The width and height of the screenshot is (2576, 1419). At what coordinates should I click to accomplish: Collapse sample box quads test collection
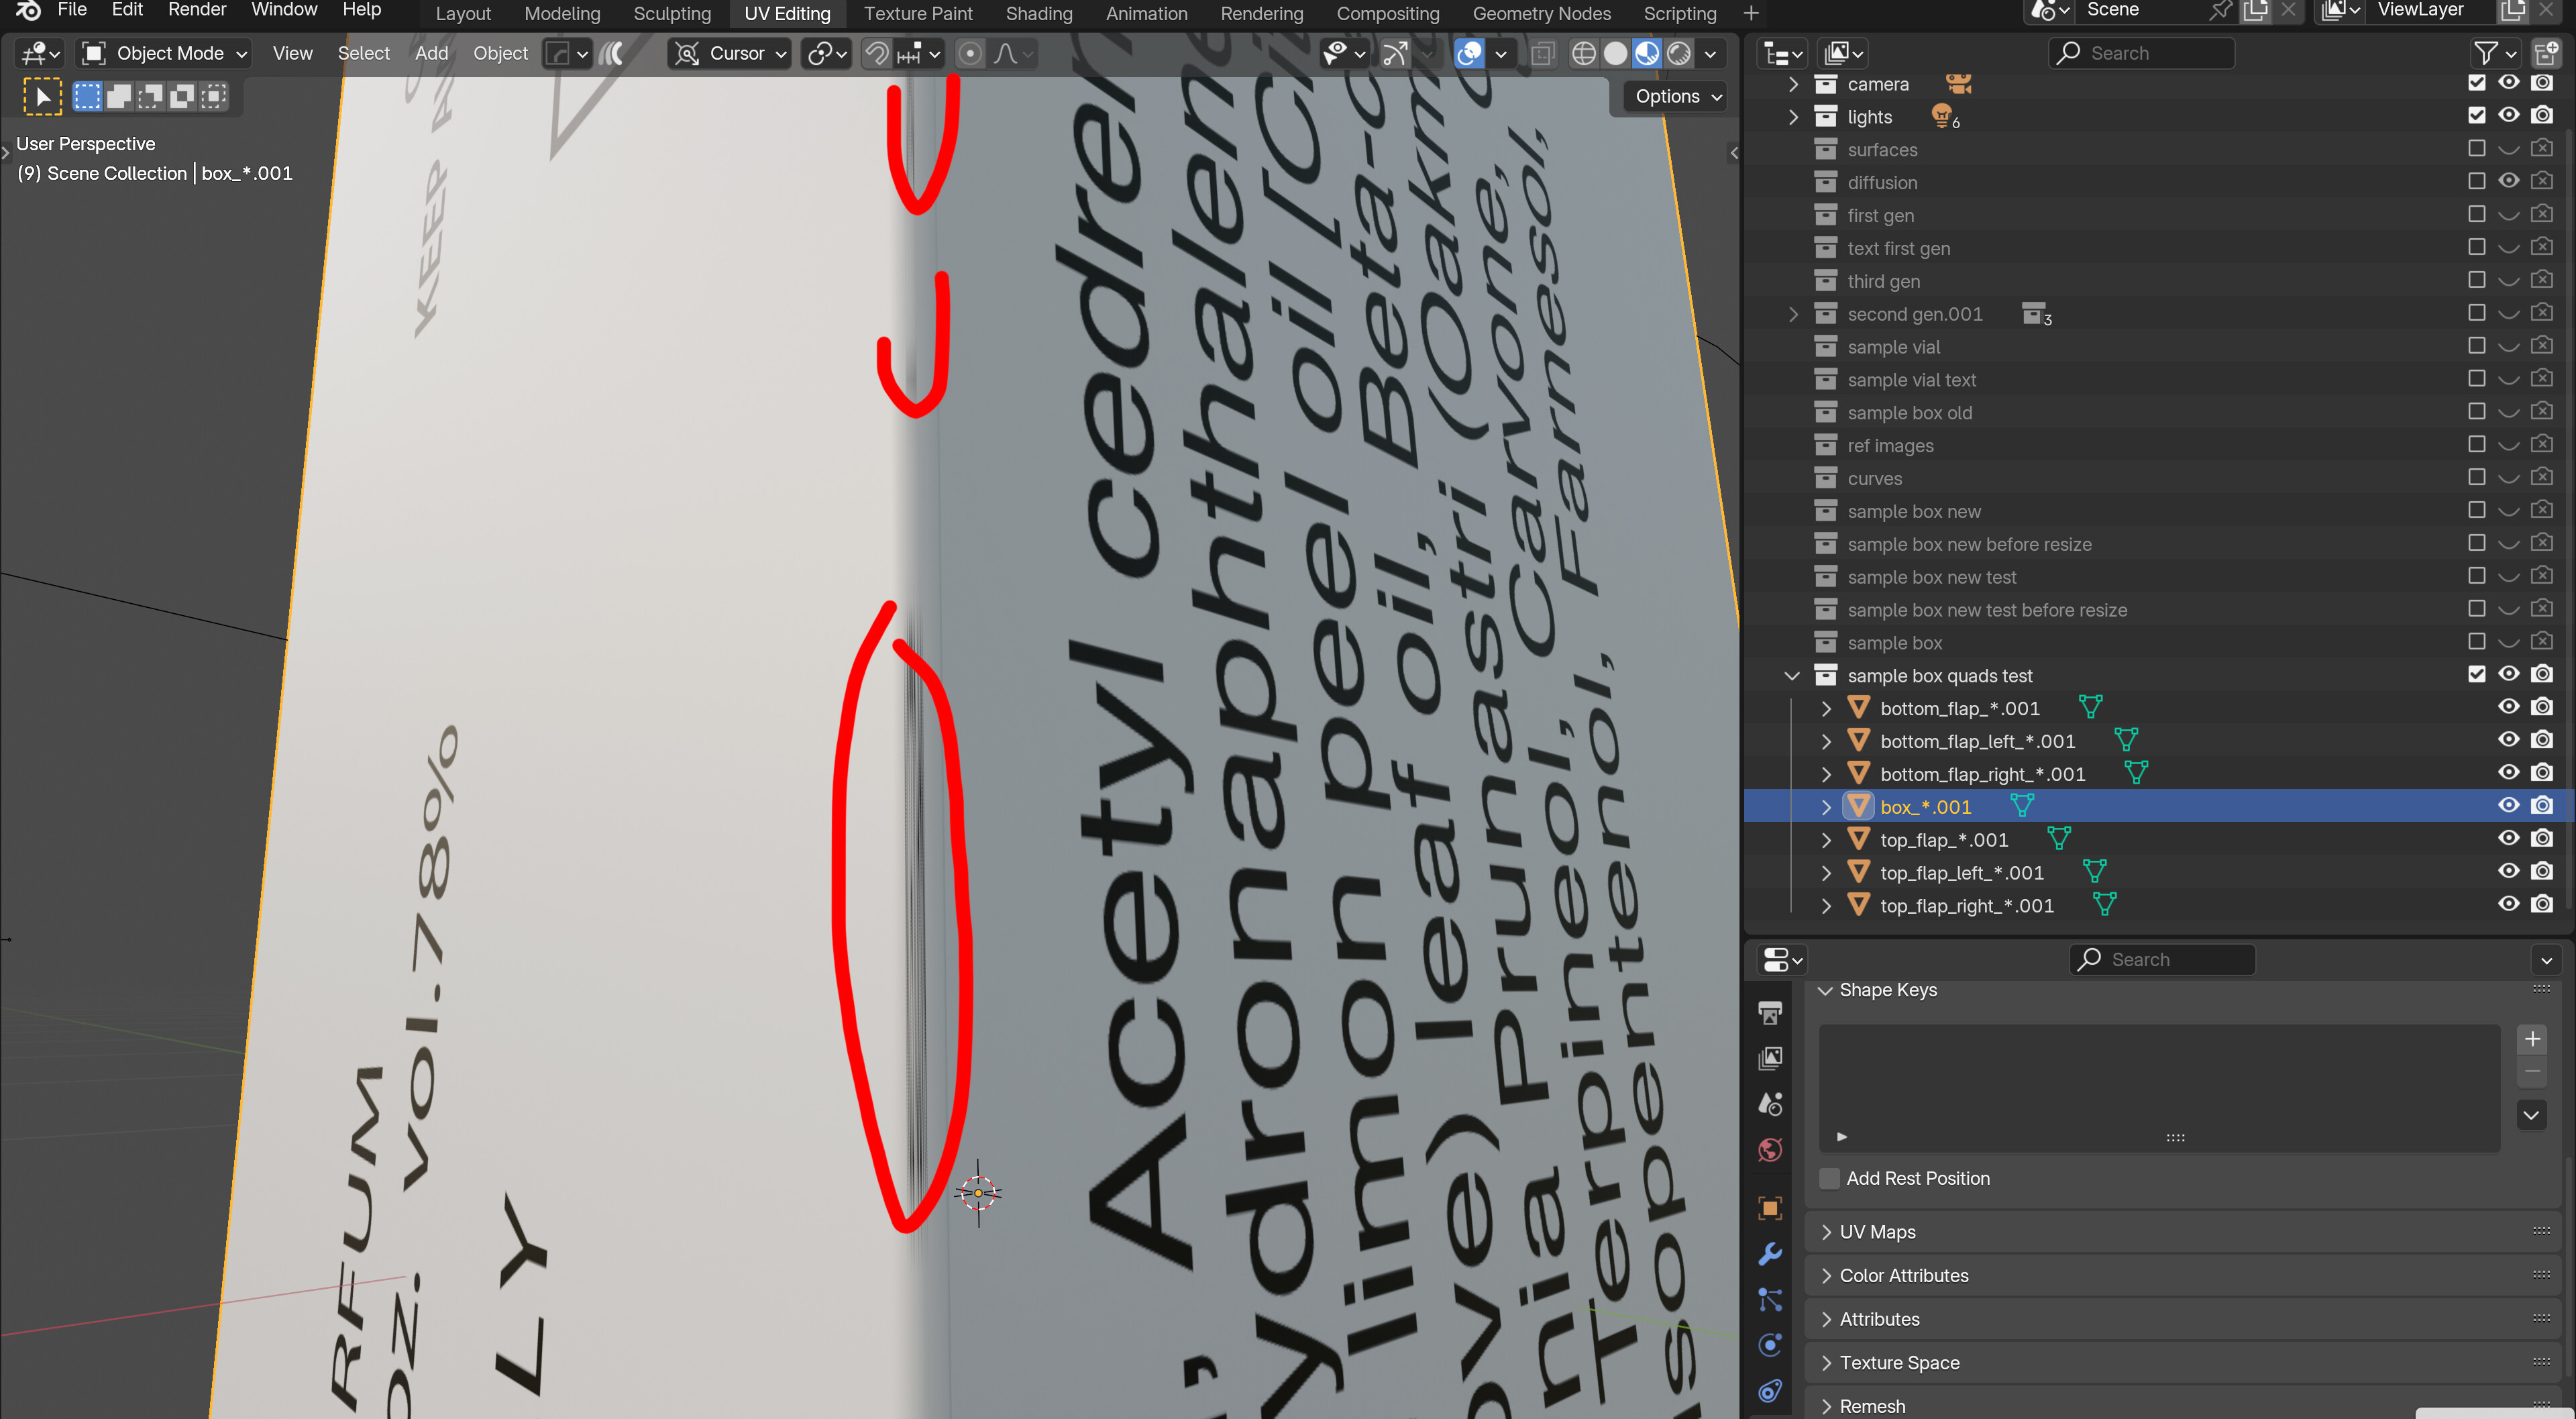1792,676
